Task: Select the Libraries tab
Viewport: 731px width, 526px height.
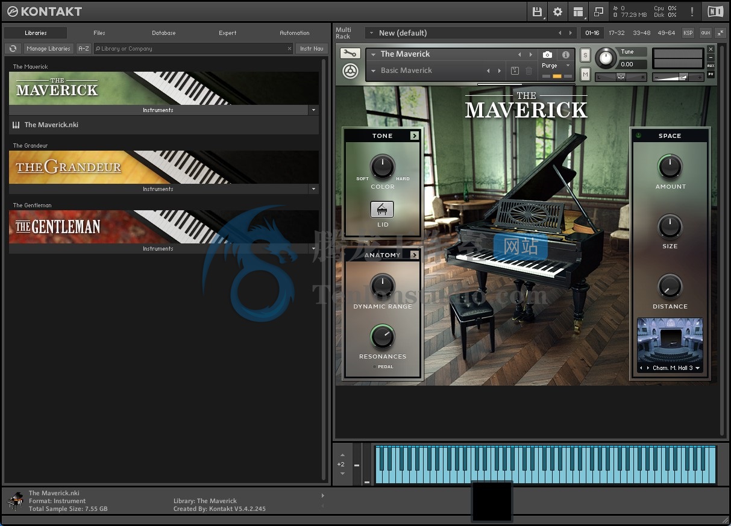Action: [x=36, y=33]
